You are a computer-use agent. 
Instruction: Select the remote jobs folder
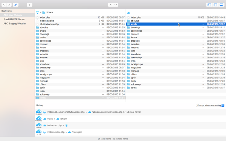tap(176, 51)
